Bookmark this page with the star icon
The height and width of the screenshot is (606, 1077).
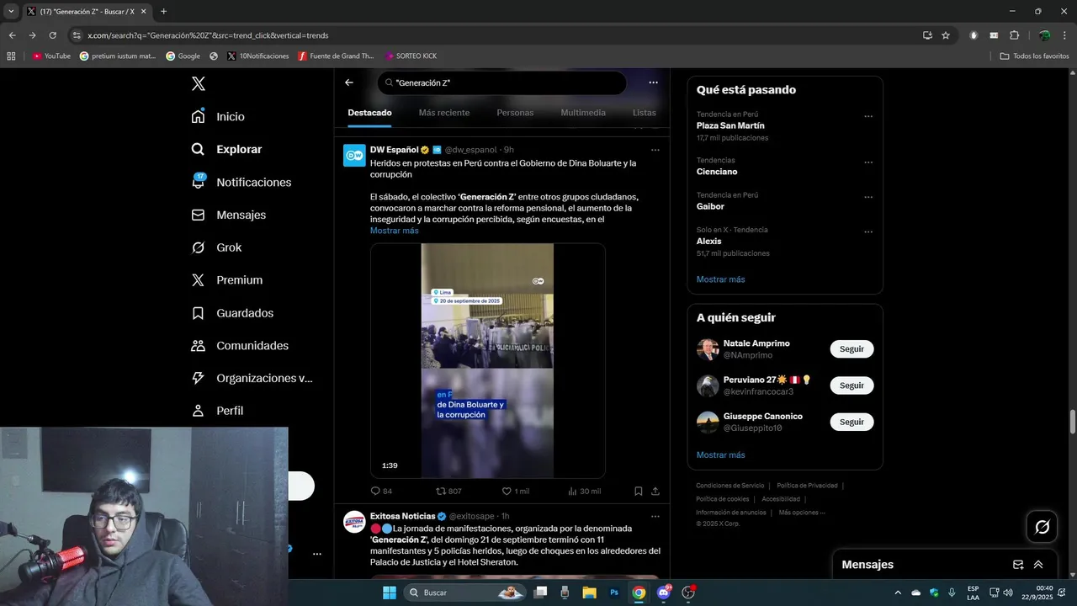click(946, 35)
